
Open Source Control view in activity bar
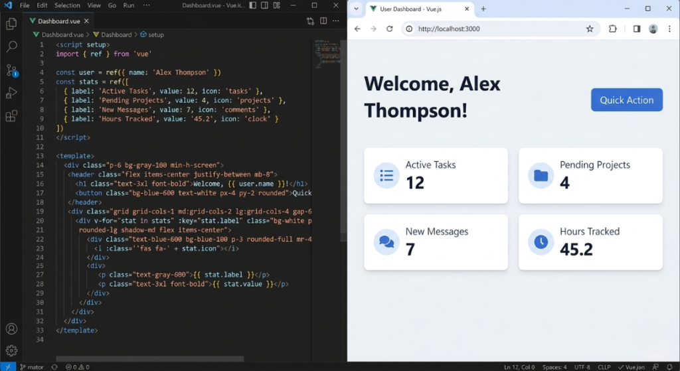(11, 70)
